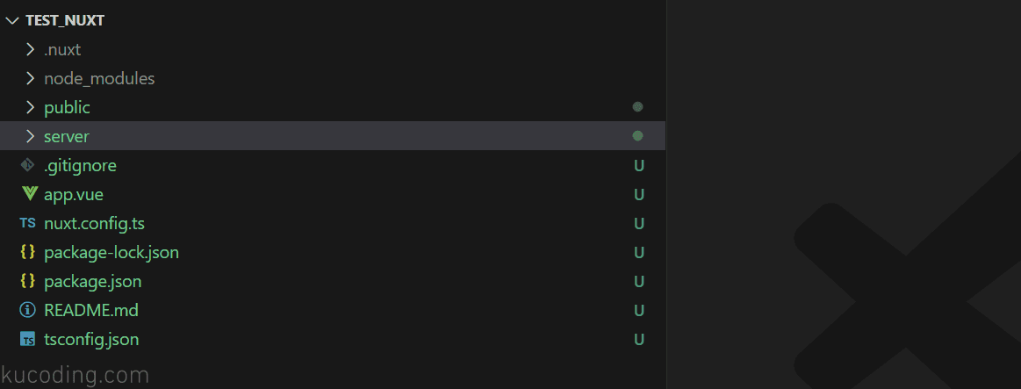Screen dimensions: 1021x389
Task: Click the untracked U badge for .gitignore
Action: click(x=639, y=165)
